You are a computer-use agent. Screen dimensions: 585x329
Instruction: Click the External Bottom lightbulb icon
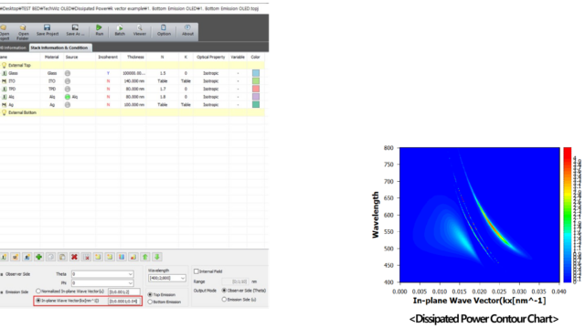[x=4, y=112]
